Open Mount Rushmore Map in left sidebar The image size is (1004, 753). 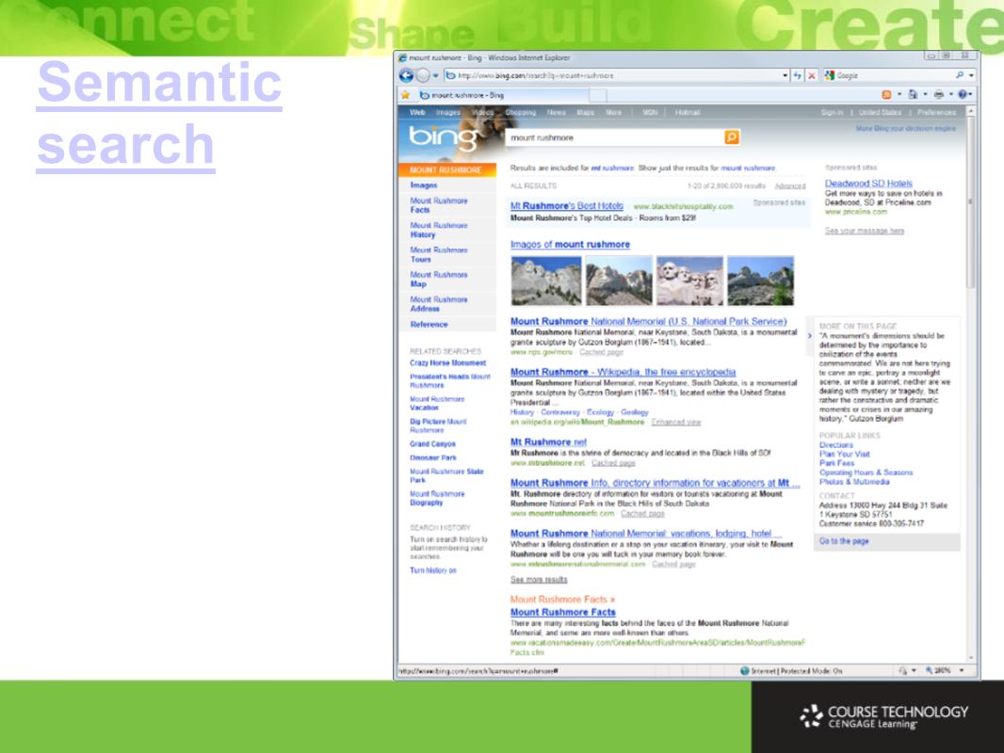click(439, 280)
